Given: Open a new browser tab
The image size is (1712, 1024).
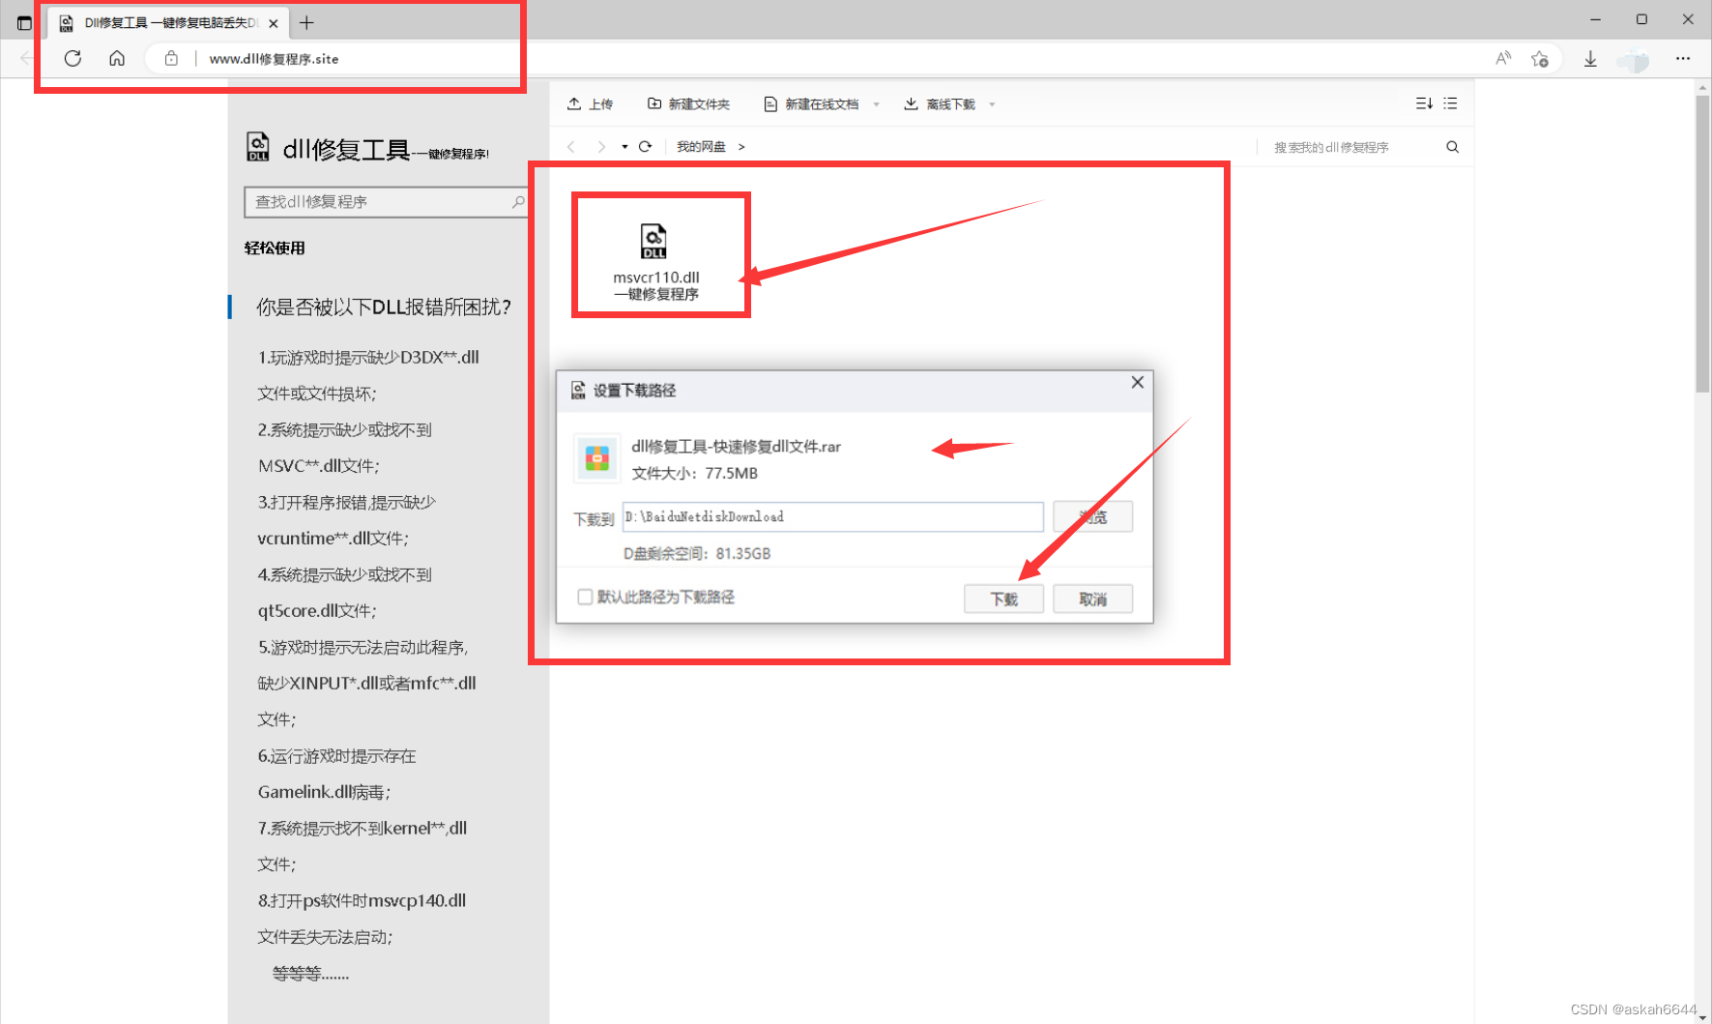Looking at the screenshot, I should 306,22.
